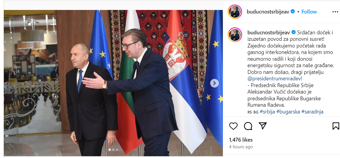
Task: Save the post with the bookmark icon
Action: [x=336, y=126]
